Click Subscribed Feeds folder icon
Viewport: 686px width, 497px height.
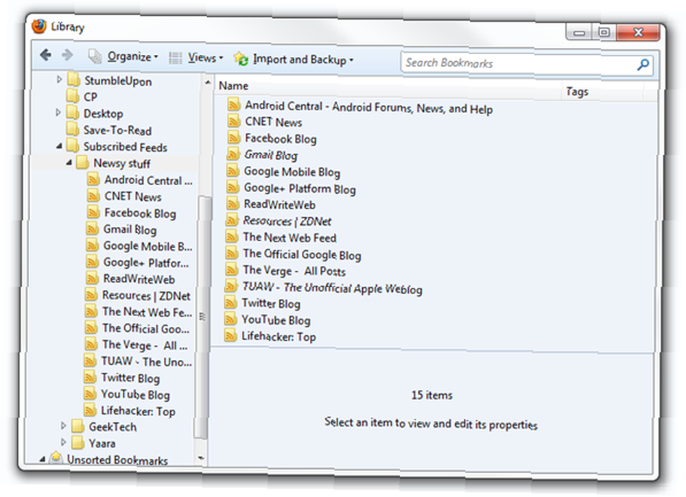coord(73,146)
